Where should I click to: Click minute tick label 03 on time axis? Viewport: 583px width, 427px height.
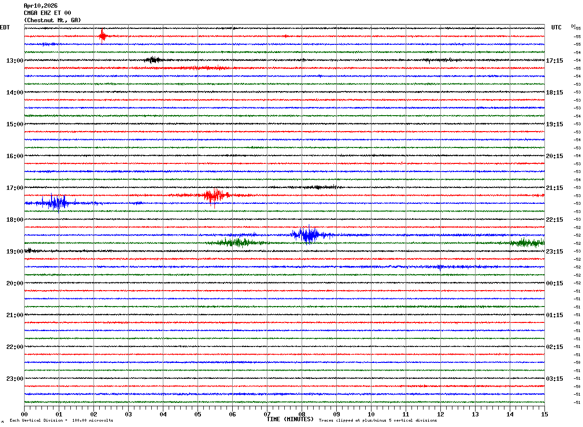pos(128,414)
